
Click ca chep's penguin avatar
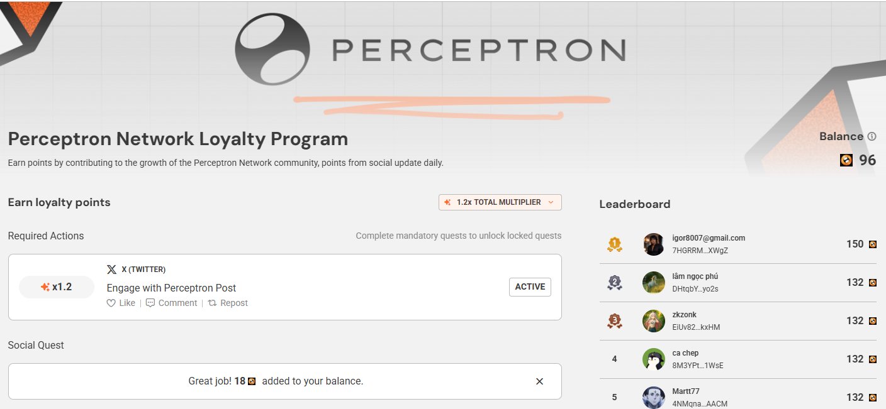coord(654,359)
